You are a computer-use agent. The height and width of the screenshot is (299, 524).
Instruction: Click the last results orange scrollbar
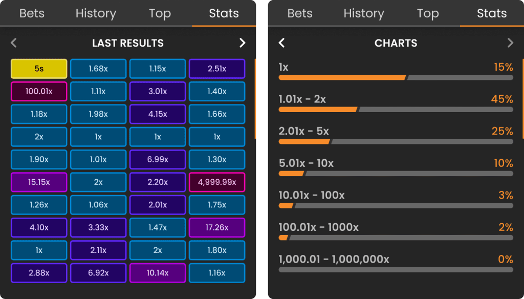pyautogui.click(x=255, y=99)
